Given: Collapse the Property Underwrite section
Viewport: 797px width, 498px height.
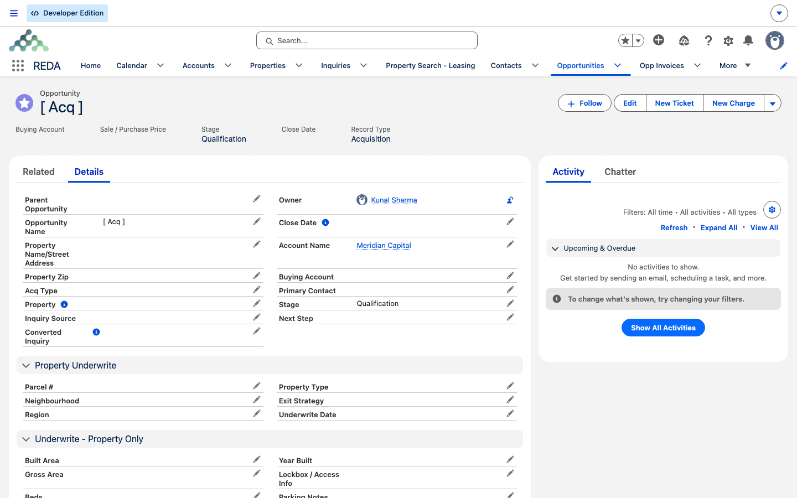Looking at the screenshot, I should tap(270, 365).
